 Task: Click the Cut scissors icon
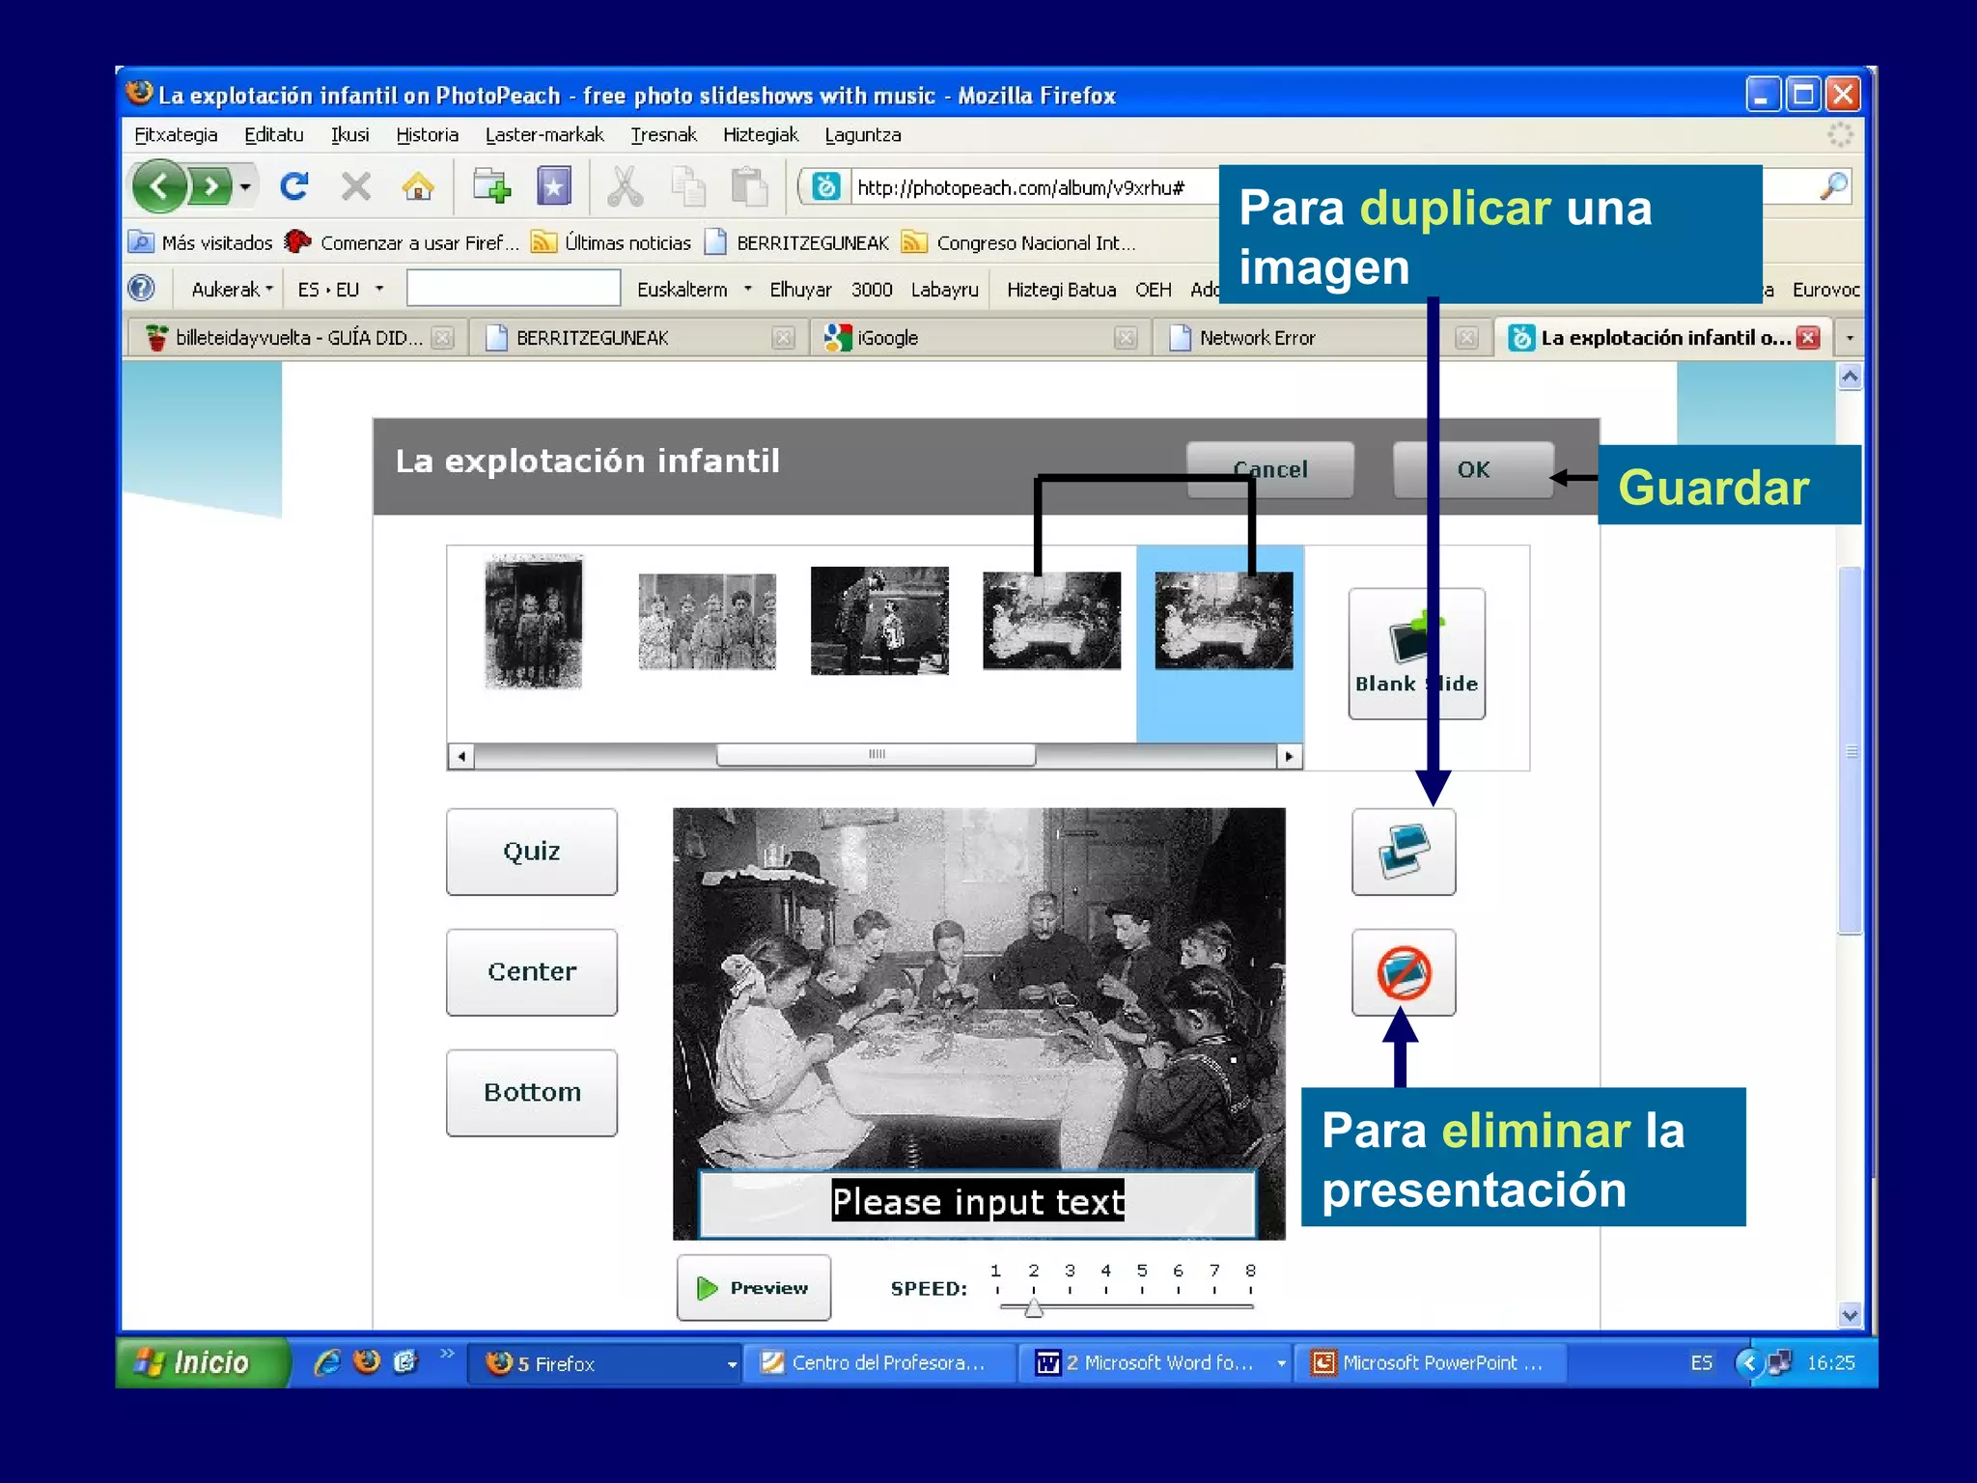(x=625, y=185)
